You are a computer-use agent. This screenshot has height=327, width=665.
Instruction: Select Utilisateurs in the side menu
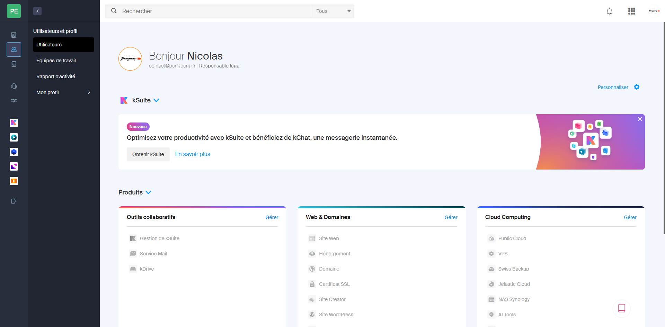[x=64, y=45]
